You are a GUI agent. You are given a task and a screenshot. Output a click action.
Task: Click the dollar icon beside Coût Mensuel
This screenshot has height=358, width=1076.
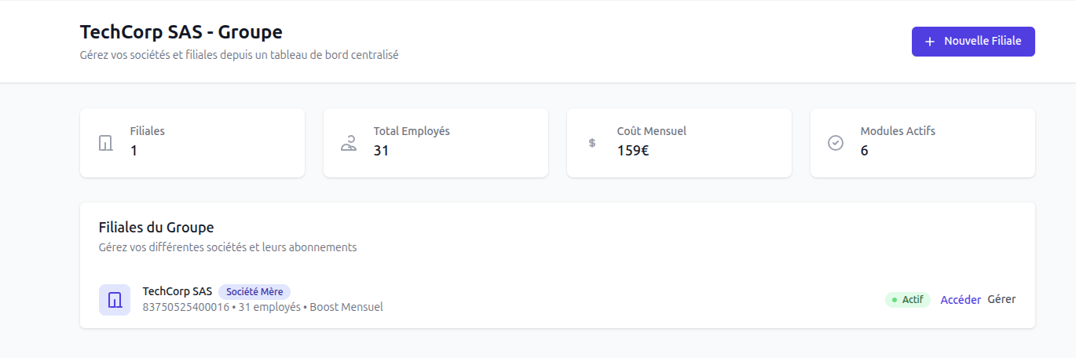(592, 143)
